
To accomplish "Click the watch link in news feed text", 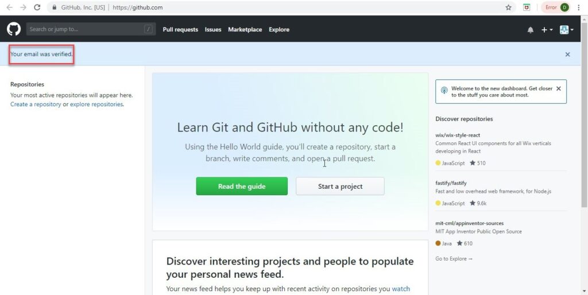I will point(401,289).
